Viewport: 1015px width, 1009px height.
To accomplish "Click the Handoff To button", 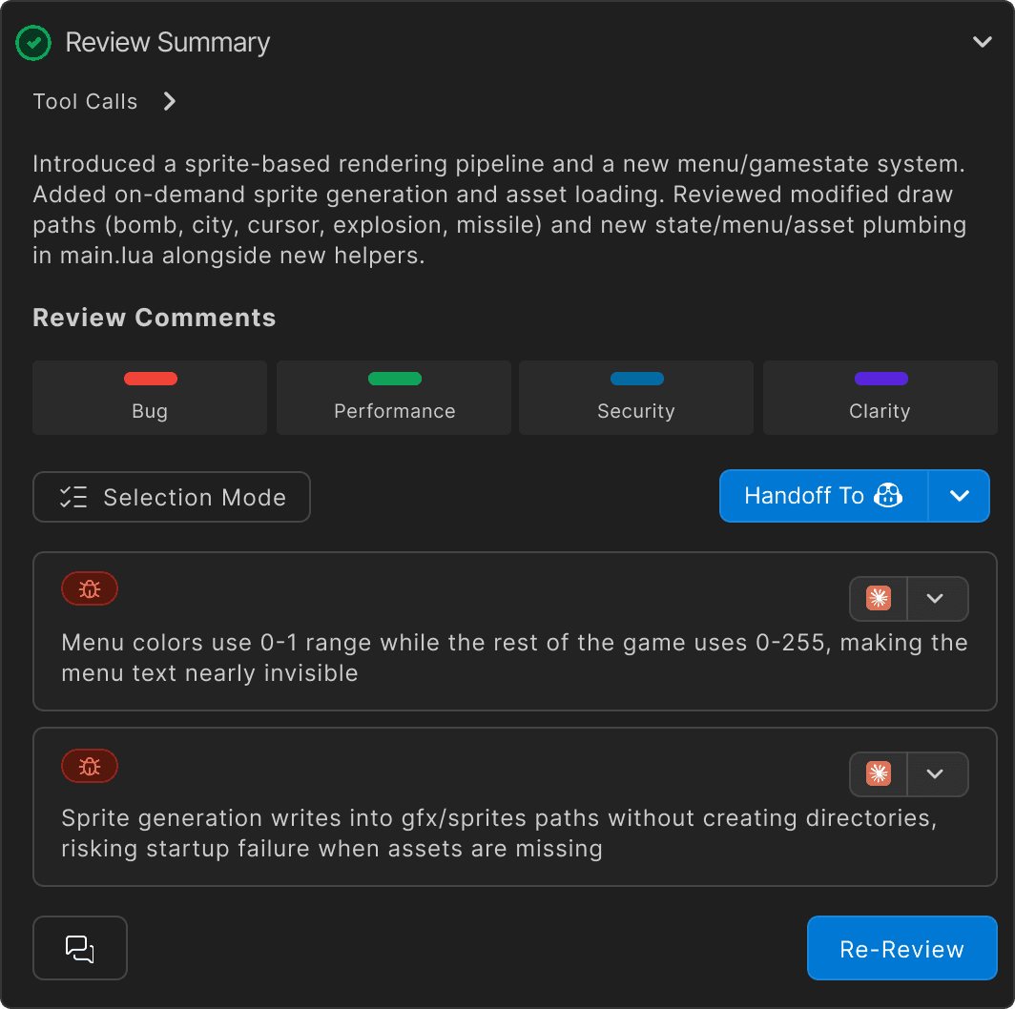I will pos(823,496).
